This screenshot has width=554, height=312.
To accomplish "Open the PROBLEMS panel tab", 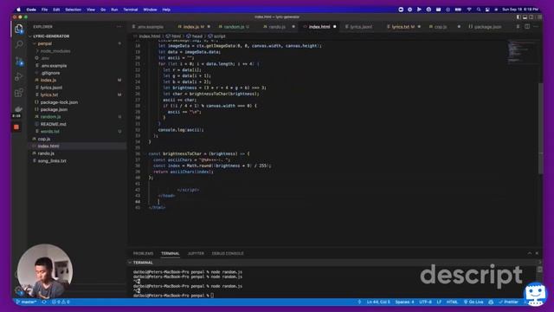I will 143,253.
